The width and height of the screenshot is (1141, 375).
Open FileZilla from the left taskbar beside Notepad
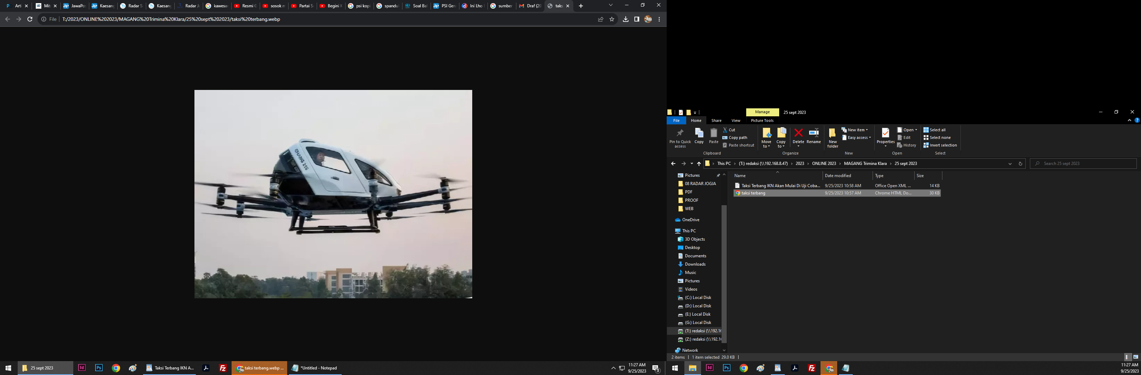223,368
